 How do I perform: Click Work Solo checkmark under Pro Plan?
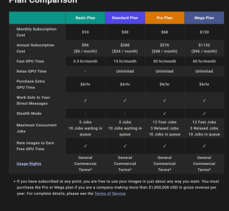[x=165, y=100]
